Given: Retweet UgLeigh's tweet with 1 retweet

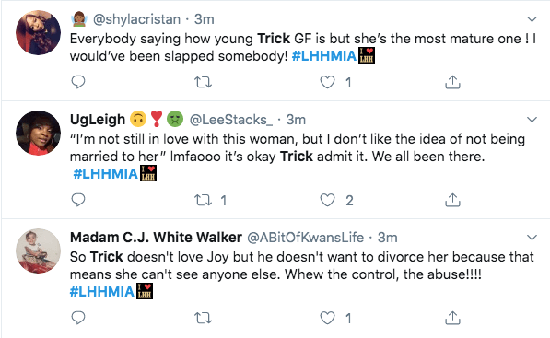Looking at the screenshot, I should (203, 200).
